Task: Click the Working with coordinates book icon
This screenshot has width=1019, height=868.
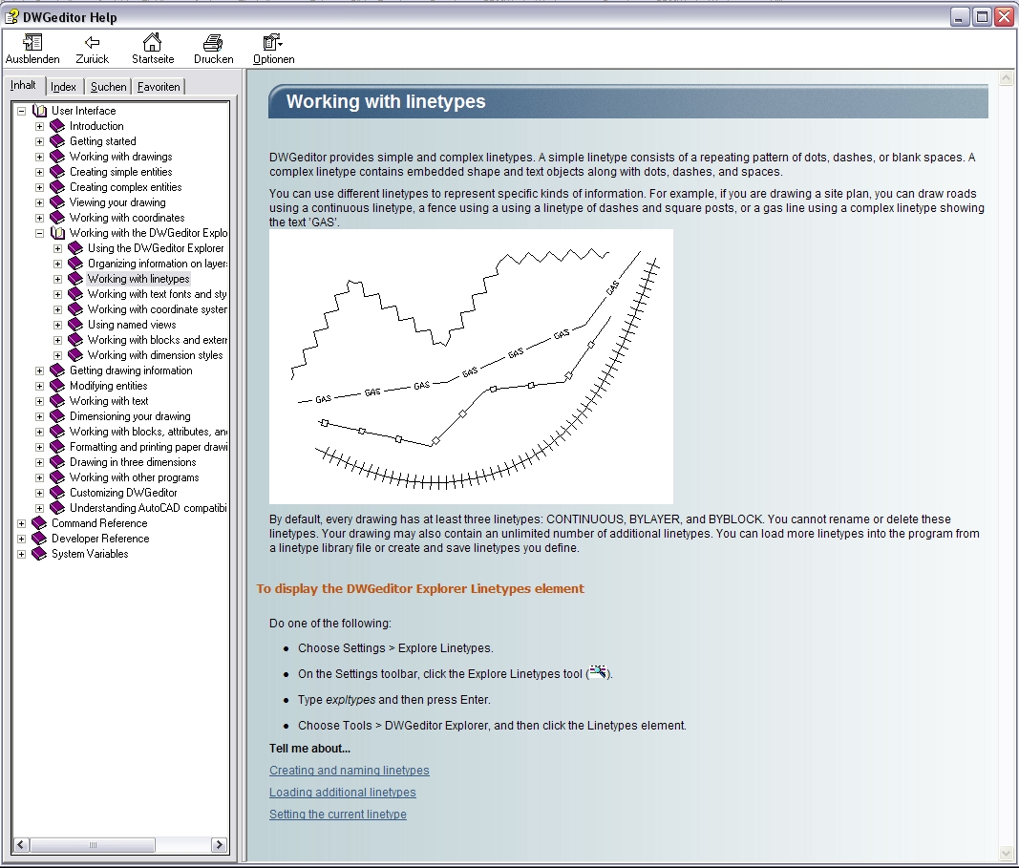Action: tap(58, 218)
